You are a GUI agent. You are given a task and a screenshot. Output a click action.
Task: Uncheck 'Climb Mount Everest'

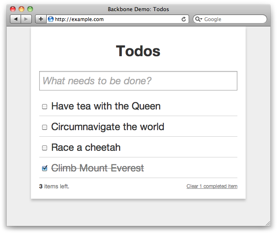click(x=45, y=168)
